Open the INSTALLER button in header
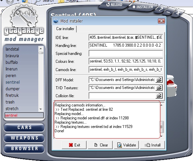The height and width of the screenshot is (161, 193). [x=143, y=7]
